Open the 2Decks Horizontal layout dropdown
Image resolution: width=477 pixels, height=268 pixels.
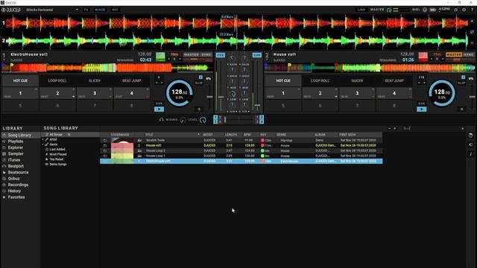(x=51, y=10)
